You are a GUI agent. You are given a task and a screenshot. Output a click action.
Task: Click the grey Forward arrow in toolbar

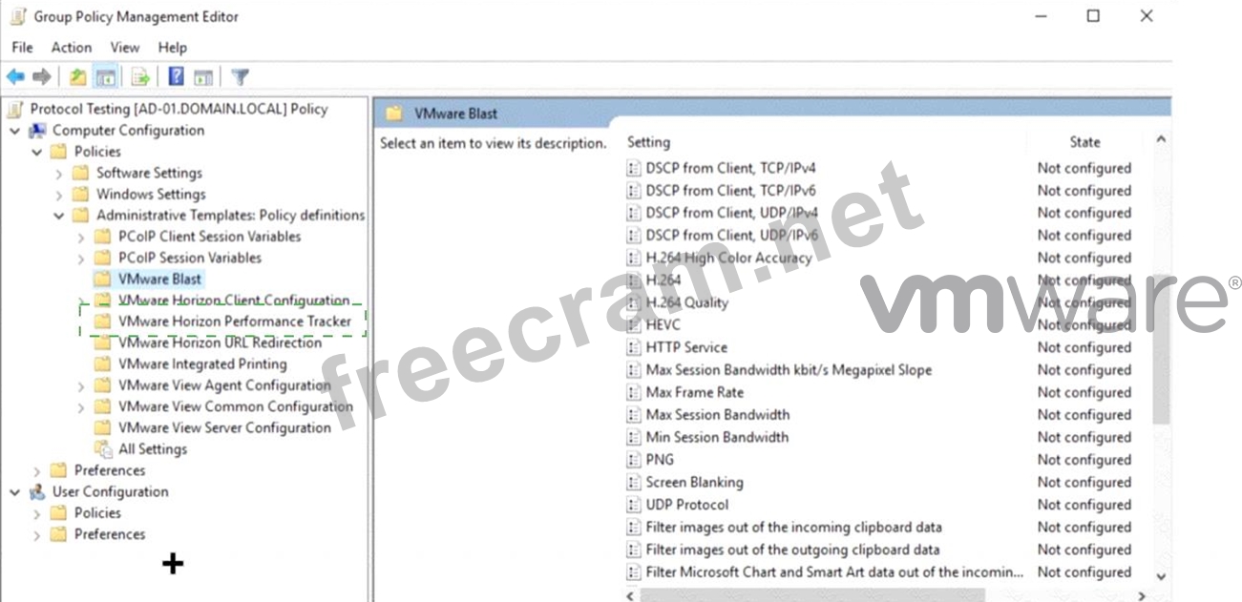click(x=41, y=77)
